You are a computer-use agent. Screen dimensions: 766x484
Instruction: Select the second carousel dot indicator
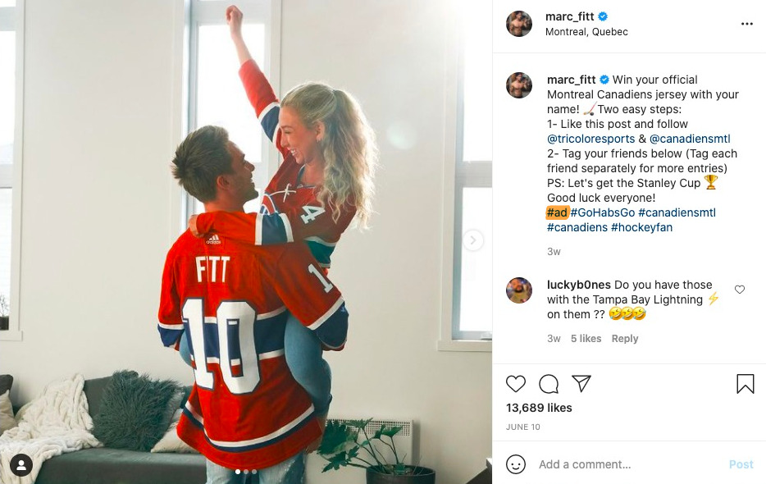tap(246, 472)
